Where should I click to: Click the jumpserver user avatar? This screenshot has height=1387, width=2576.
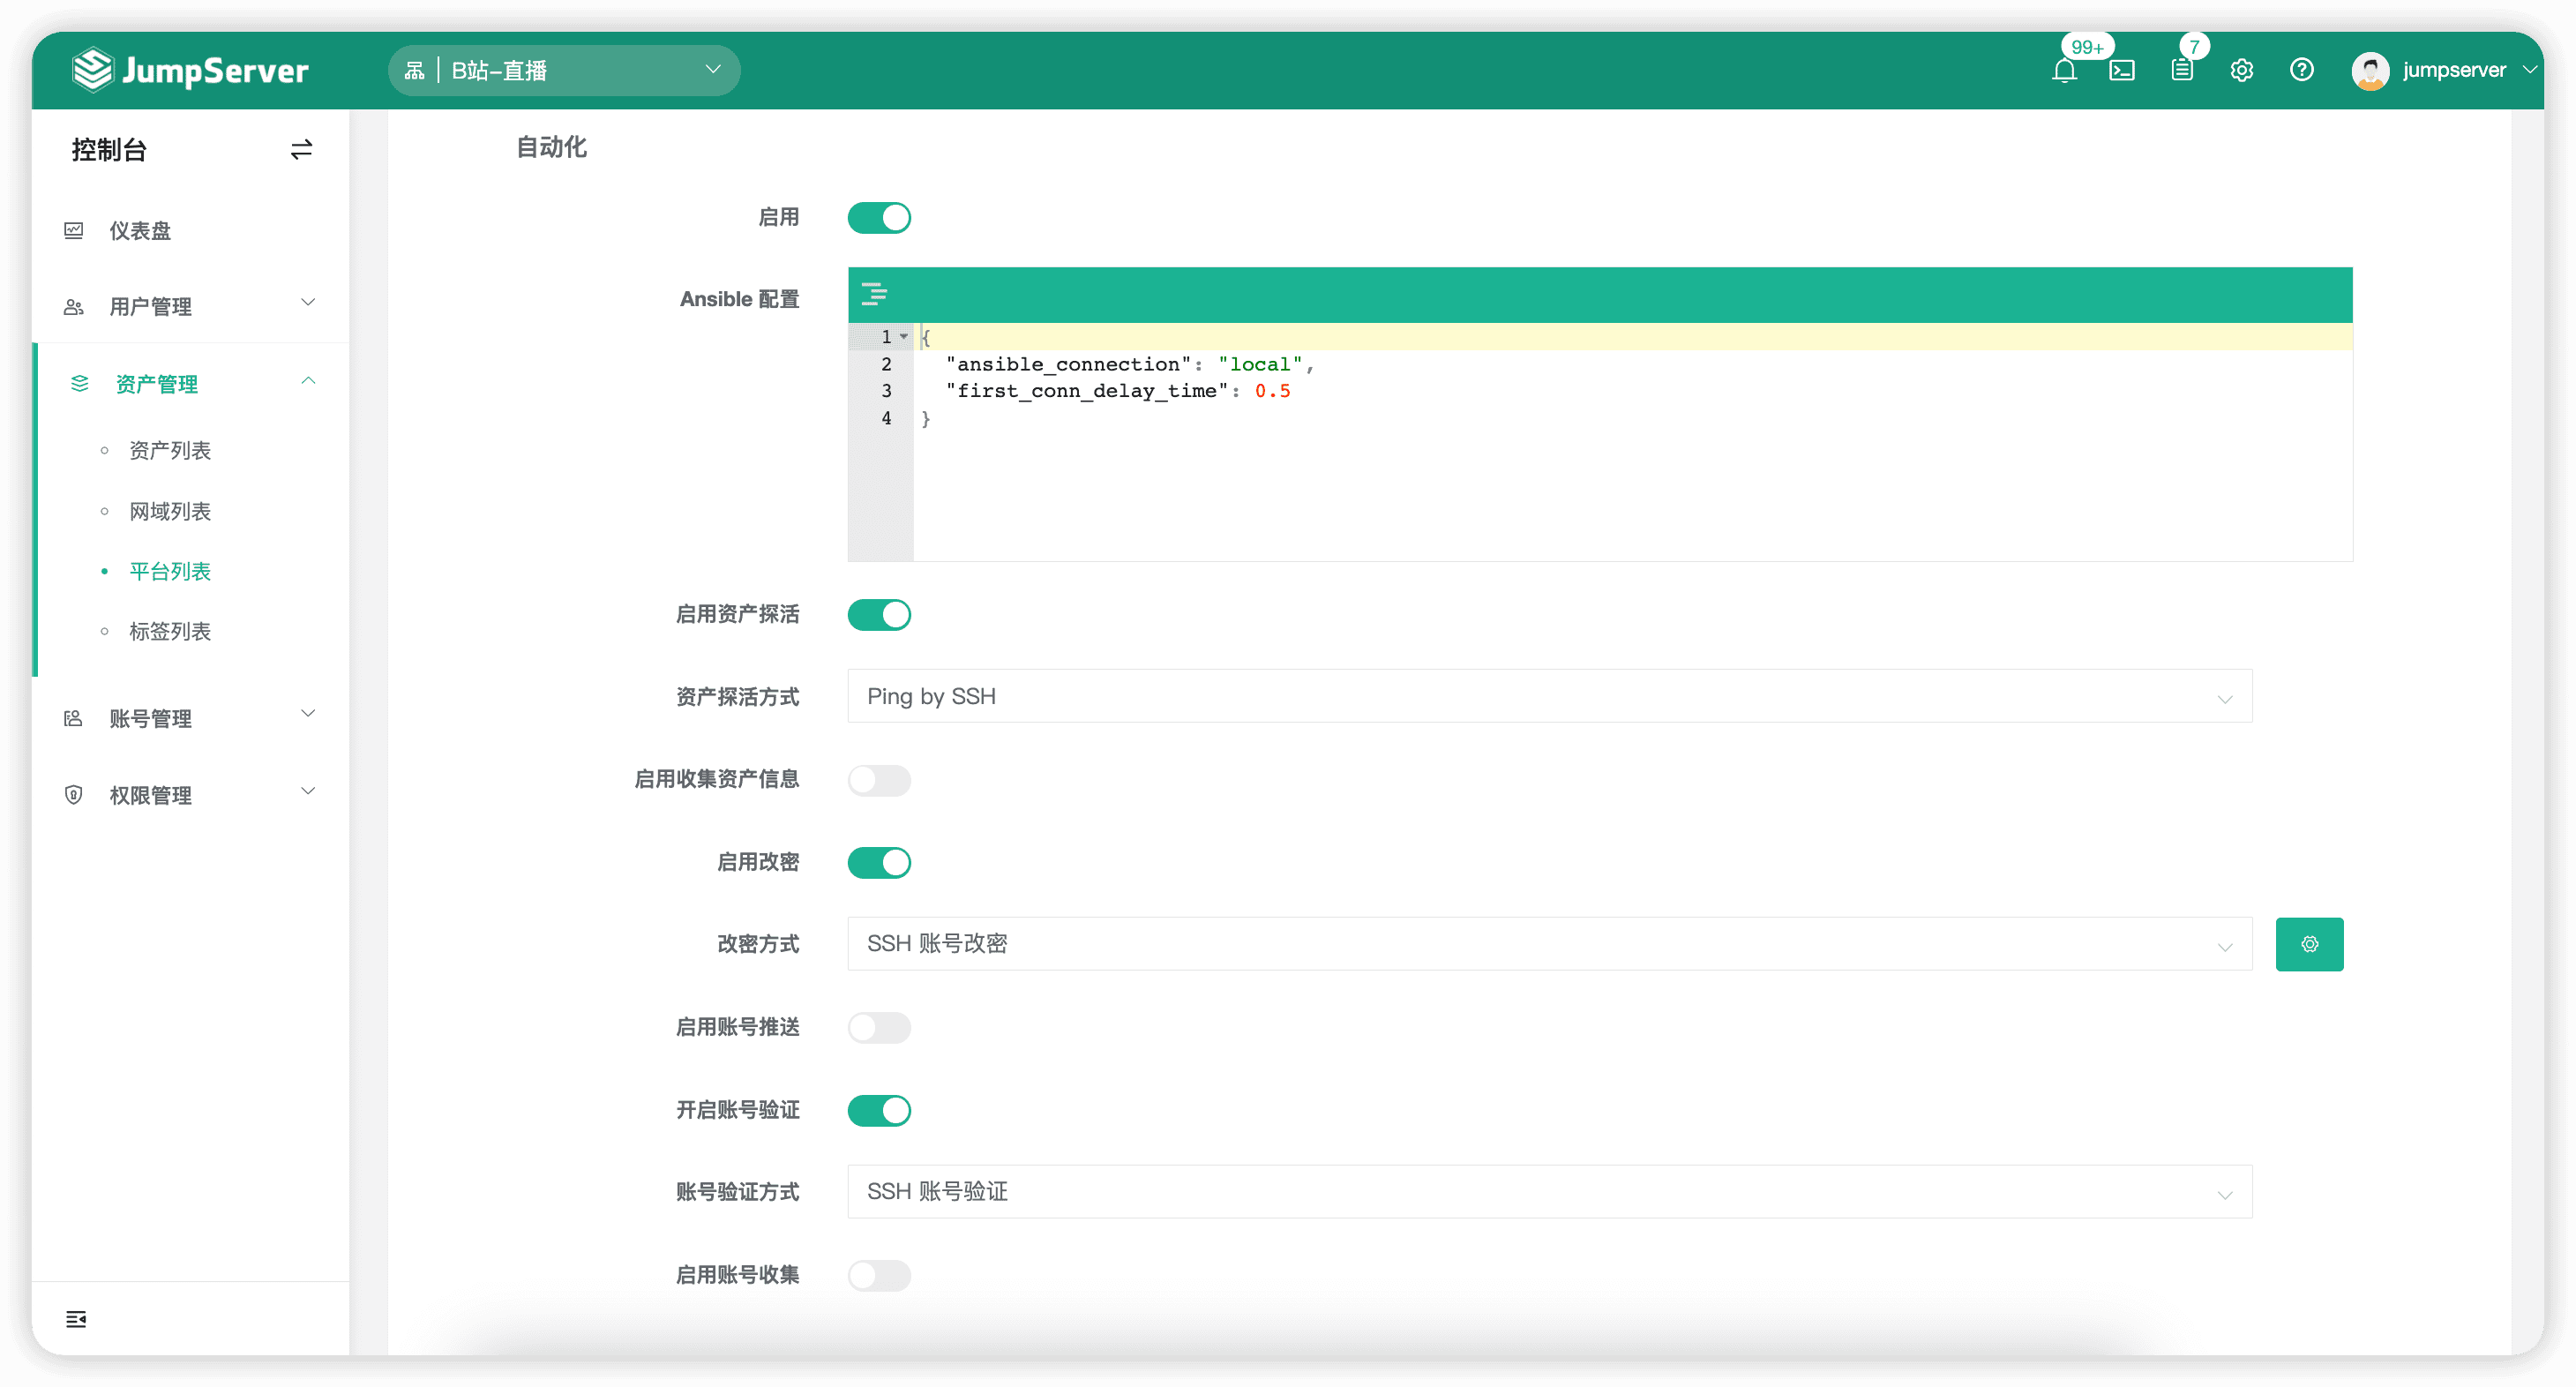click(x=2370, y=71)
